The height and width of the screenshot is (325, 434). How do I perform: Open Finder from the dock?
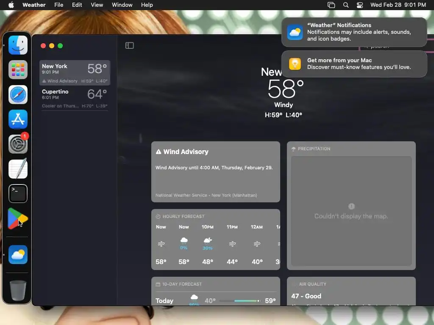[x=18, y=45]
